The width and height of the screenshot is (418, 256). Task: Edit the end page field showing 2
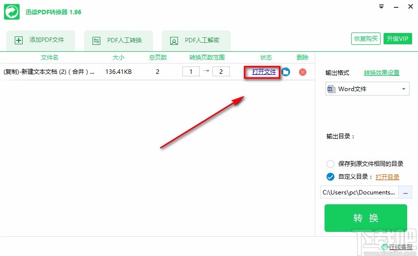221,71
